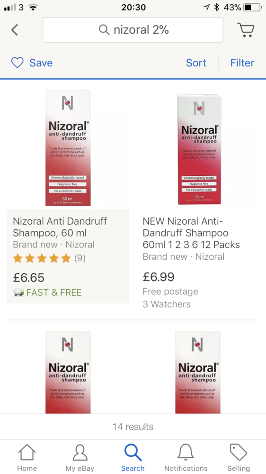This screenshot has width=266, height=474.
Task: Tap the search field with nizoral 2%
Action: [133, 29]
